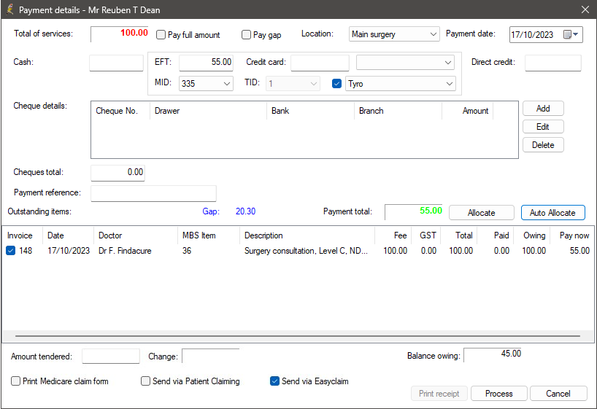Click the Edit cheque button
The height and width of the screenshot is (409, 597).
point(543,127)
